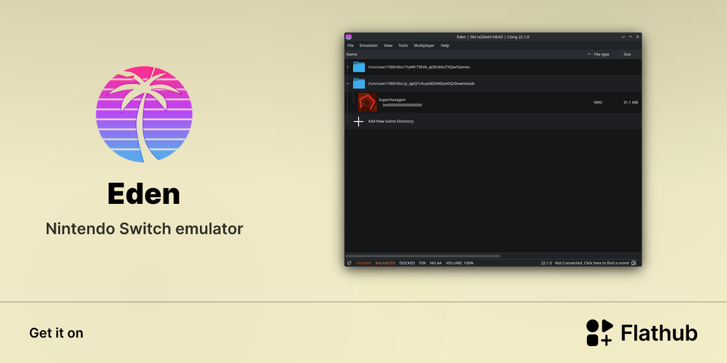
Task: Click the NRO file type cell
Action: click(x=598, y=103)
